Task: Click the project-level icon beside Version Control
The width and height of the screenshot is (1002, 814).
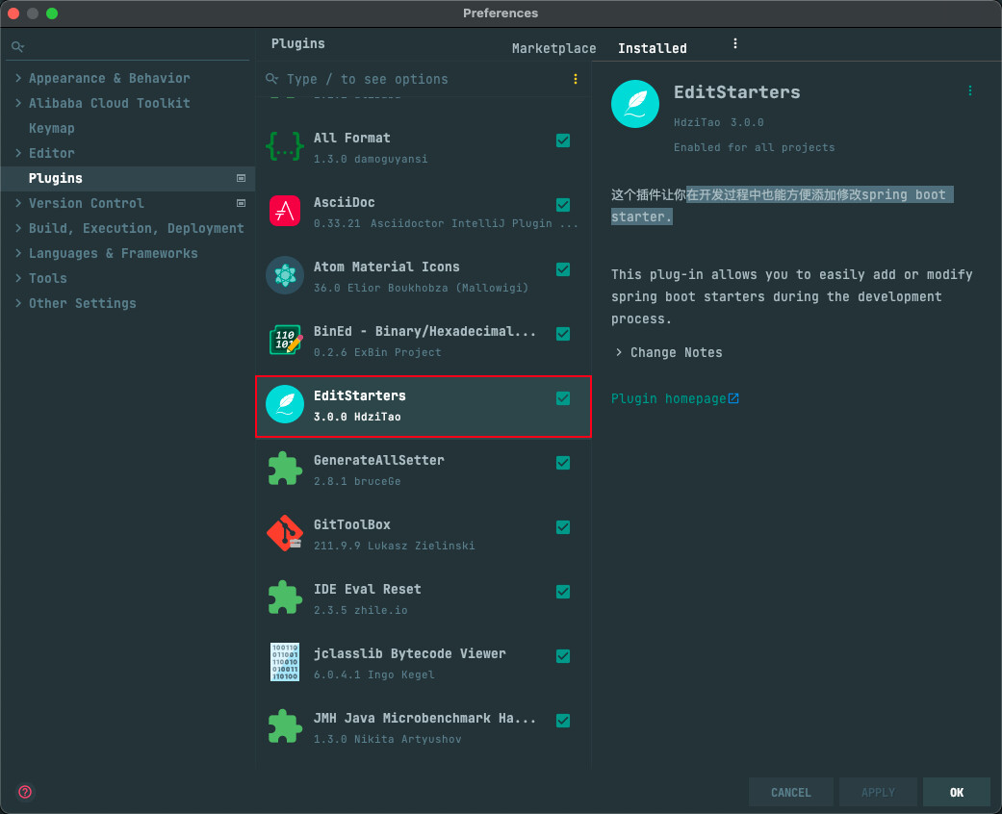Action: click(241, 203)
